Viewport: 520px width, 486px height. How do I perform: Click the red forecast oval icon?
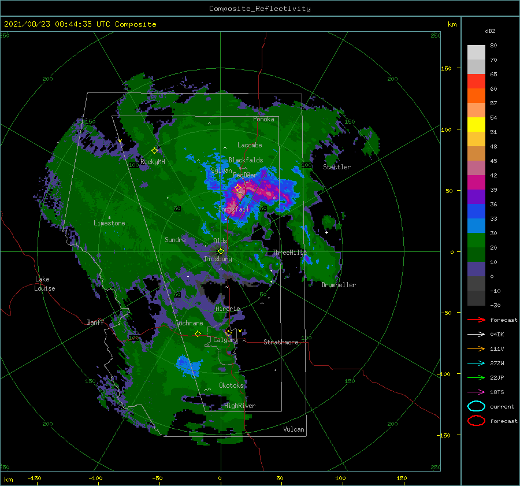[476, 421]
